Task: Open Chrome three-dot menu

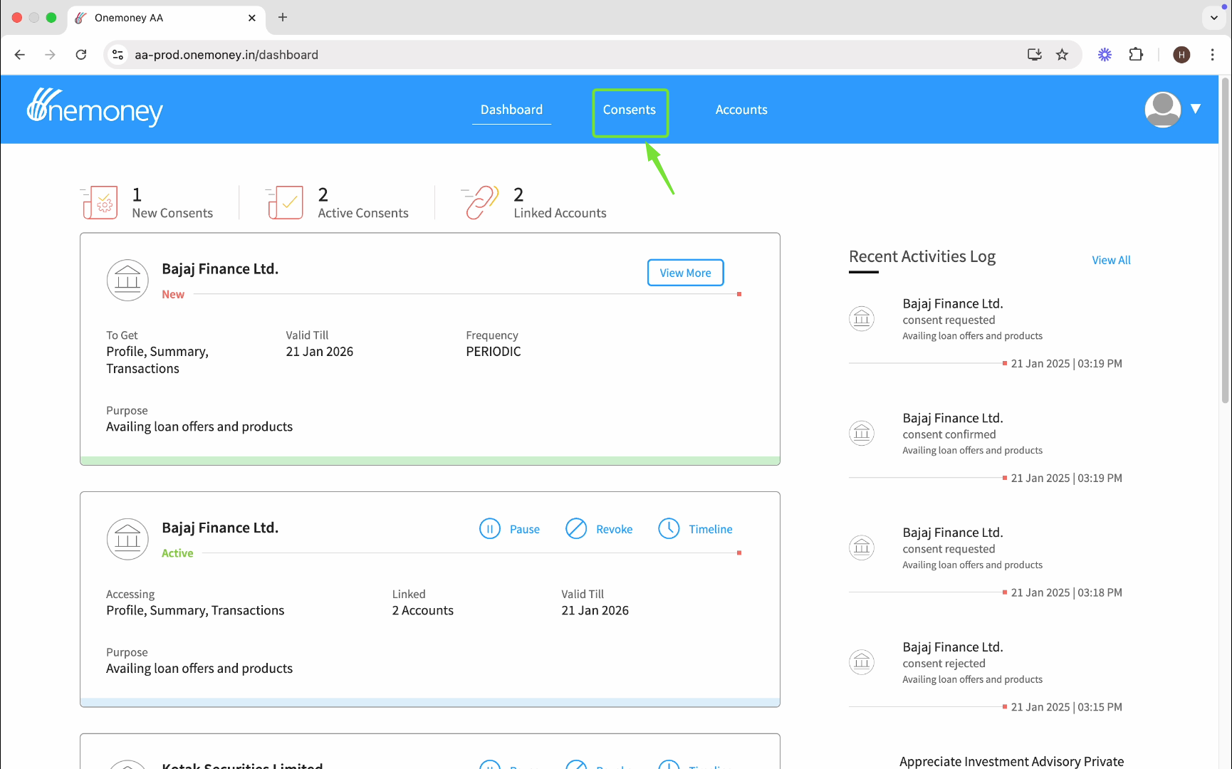Action: point(1213,55)
